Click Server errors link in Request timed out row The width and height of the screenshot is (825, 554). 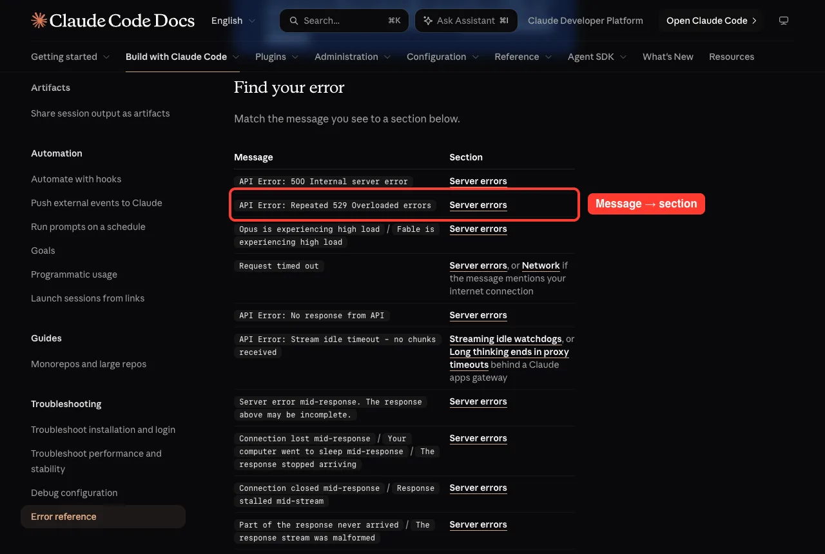click(x=478, y=265)
